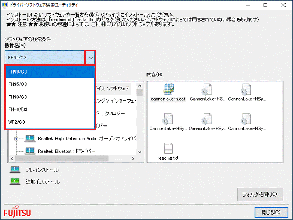The image size is (293, 220).
Task: Select Realtek Bluetooth ドライバー tree item
Action: (67, 151)
